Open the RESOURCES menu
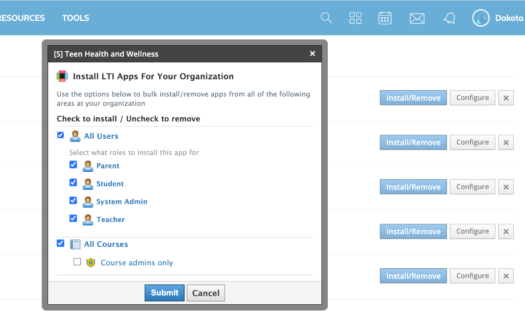The height and width of the screenshot is (312, 525). coord(22,18)
